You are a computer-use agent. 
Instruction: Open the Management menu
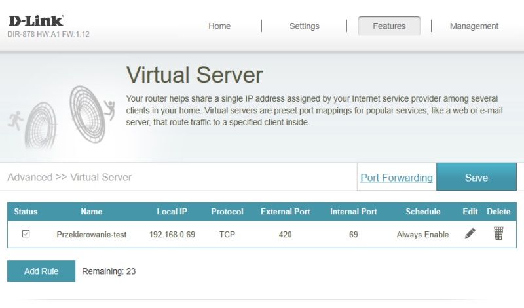[474, 26]
